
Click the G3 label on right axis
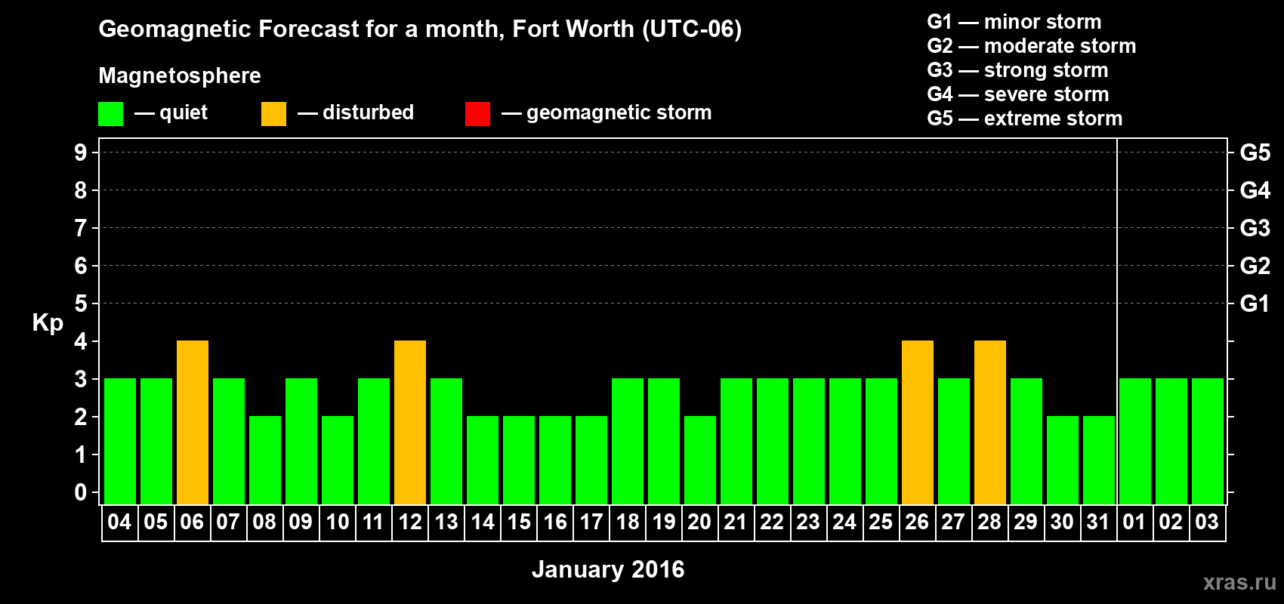point(1255,228)
